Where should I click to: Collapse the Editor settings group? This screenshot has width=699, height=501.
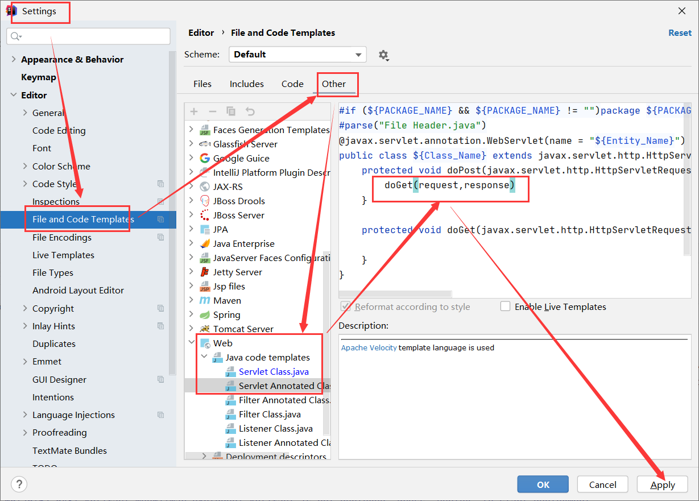[x=14, y=95]
